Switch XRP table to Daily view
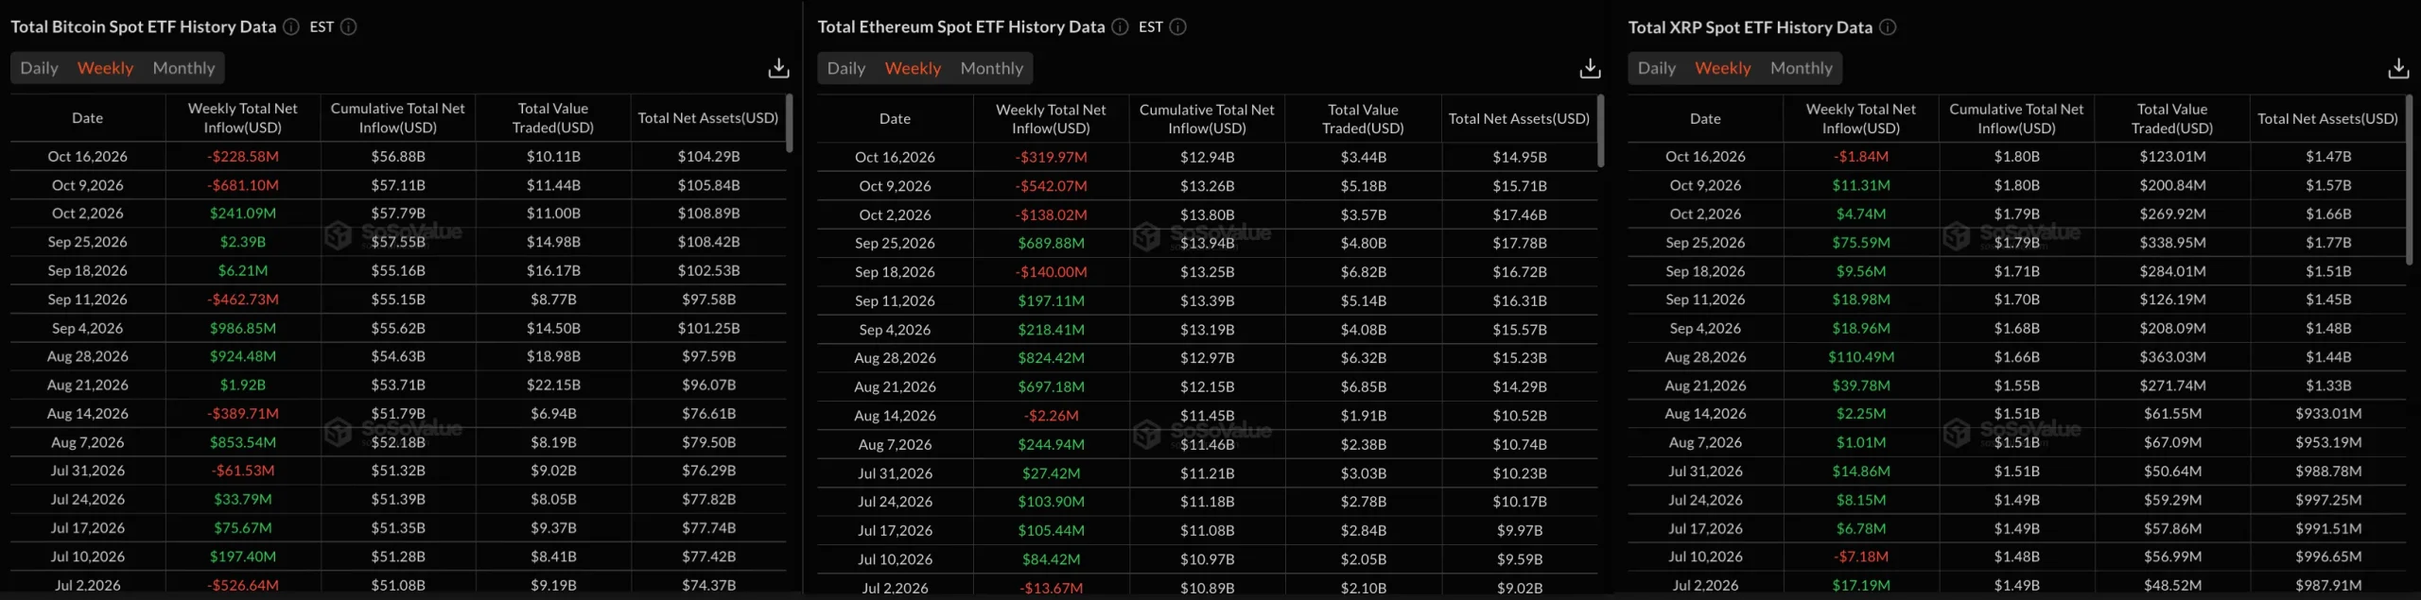Screen dimensions: 2421x600 coord(1657,68)
